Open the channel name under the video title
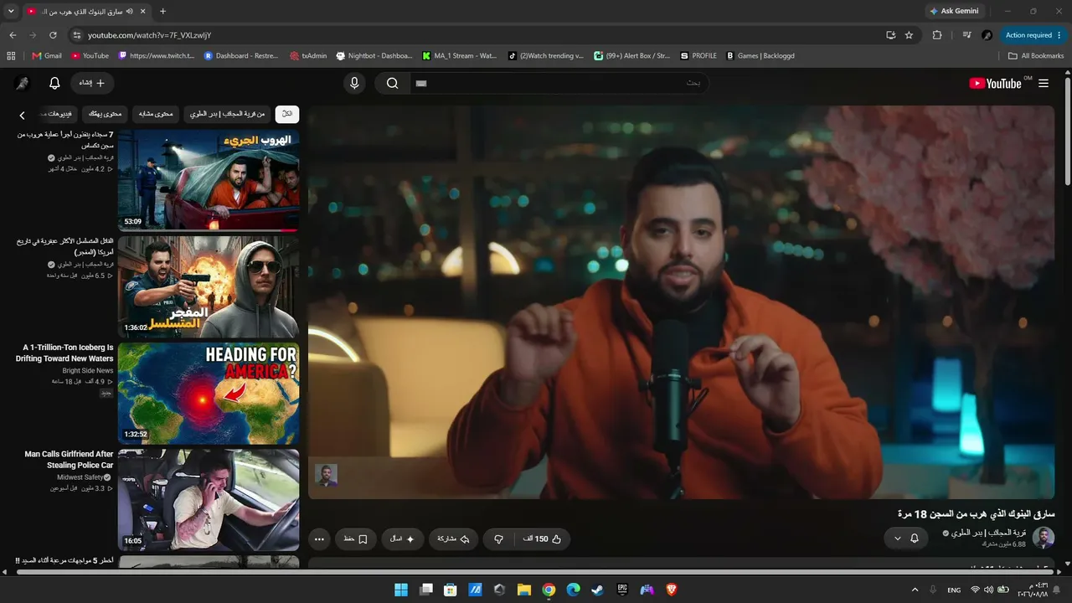Image resolution: width=1072 pixels, height=603 pixels. (x=989, y=533)
